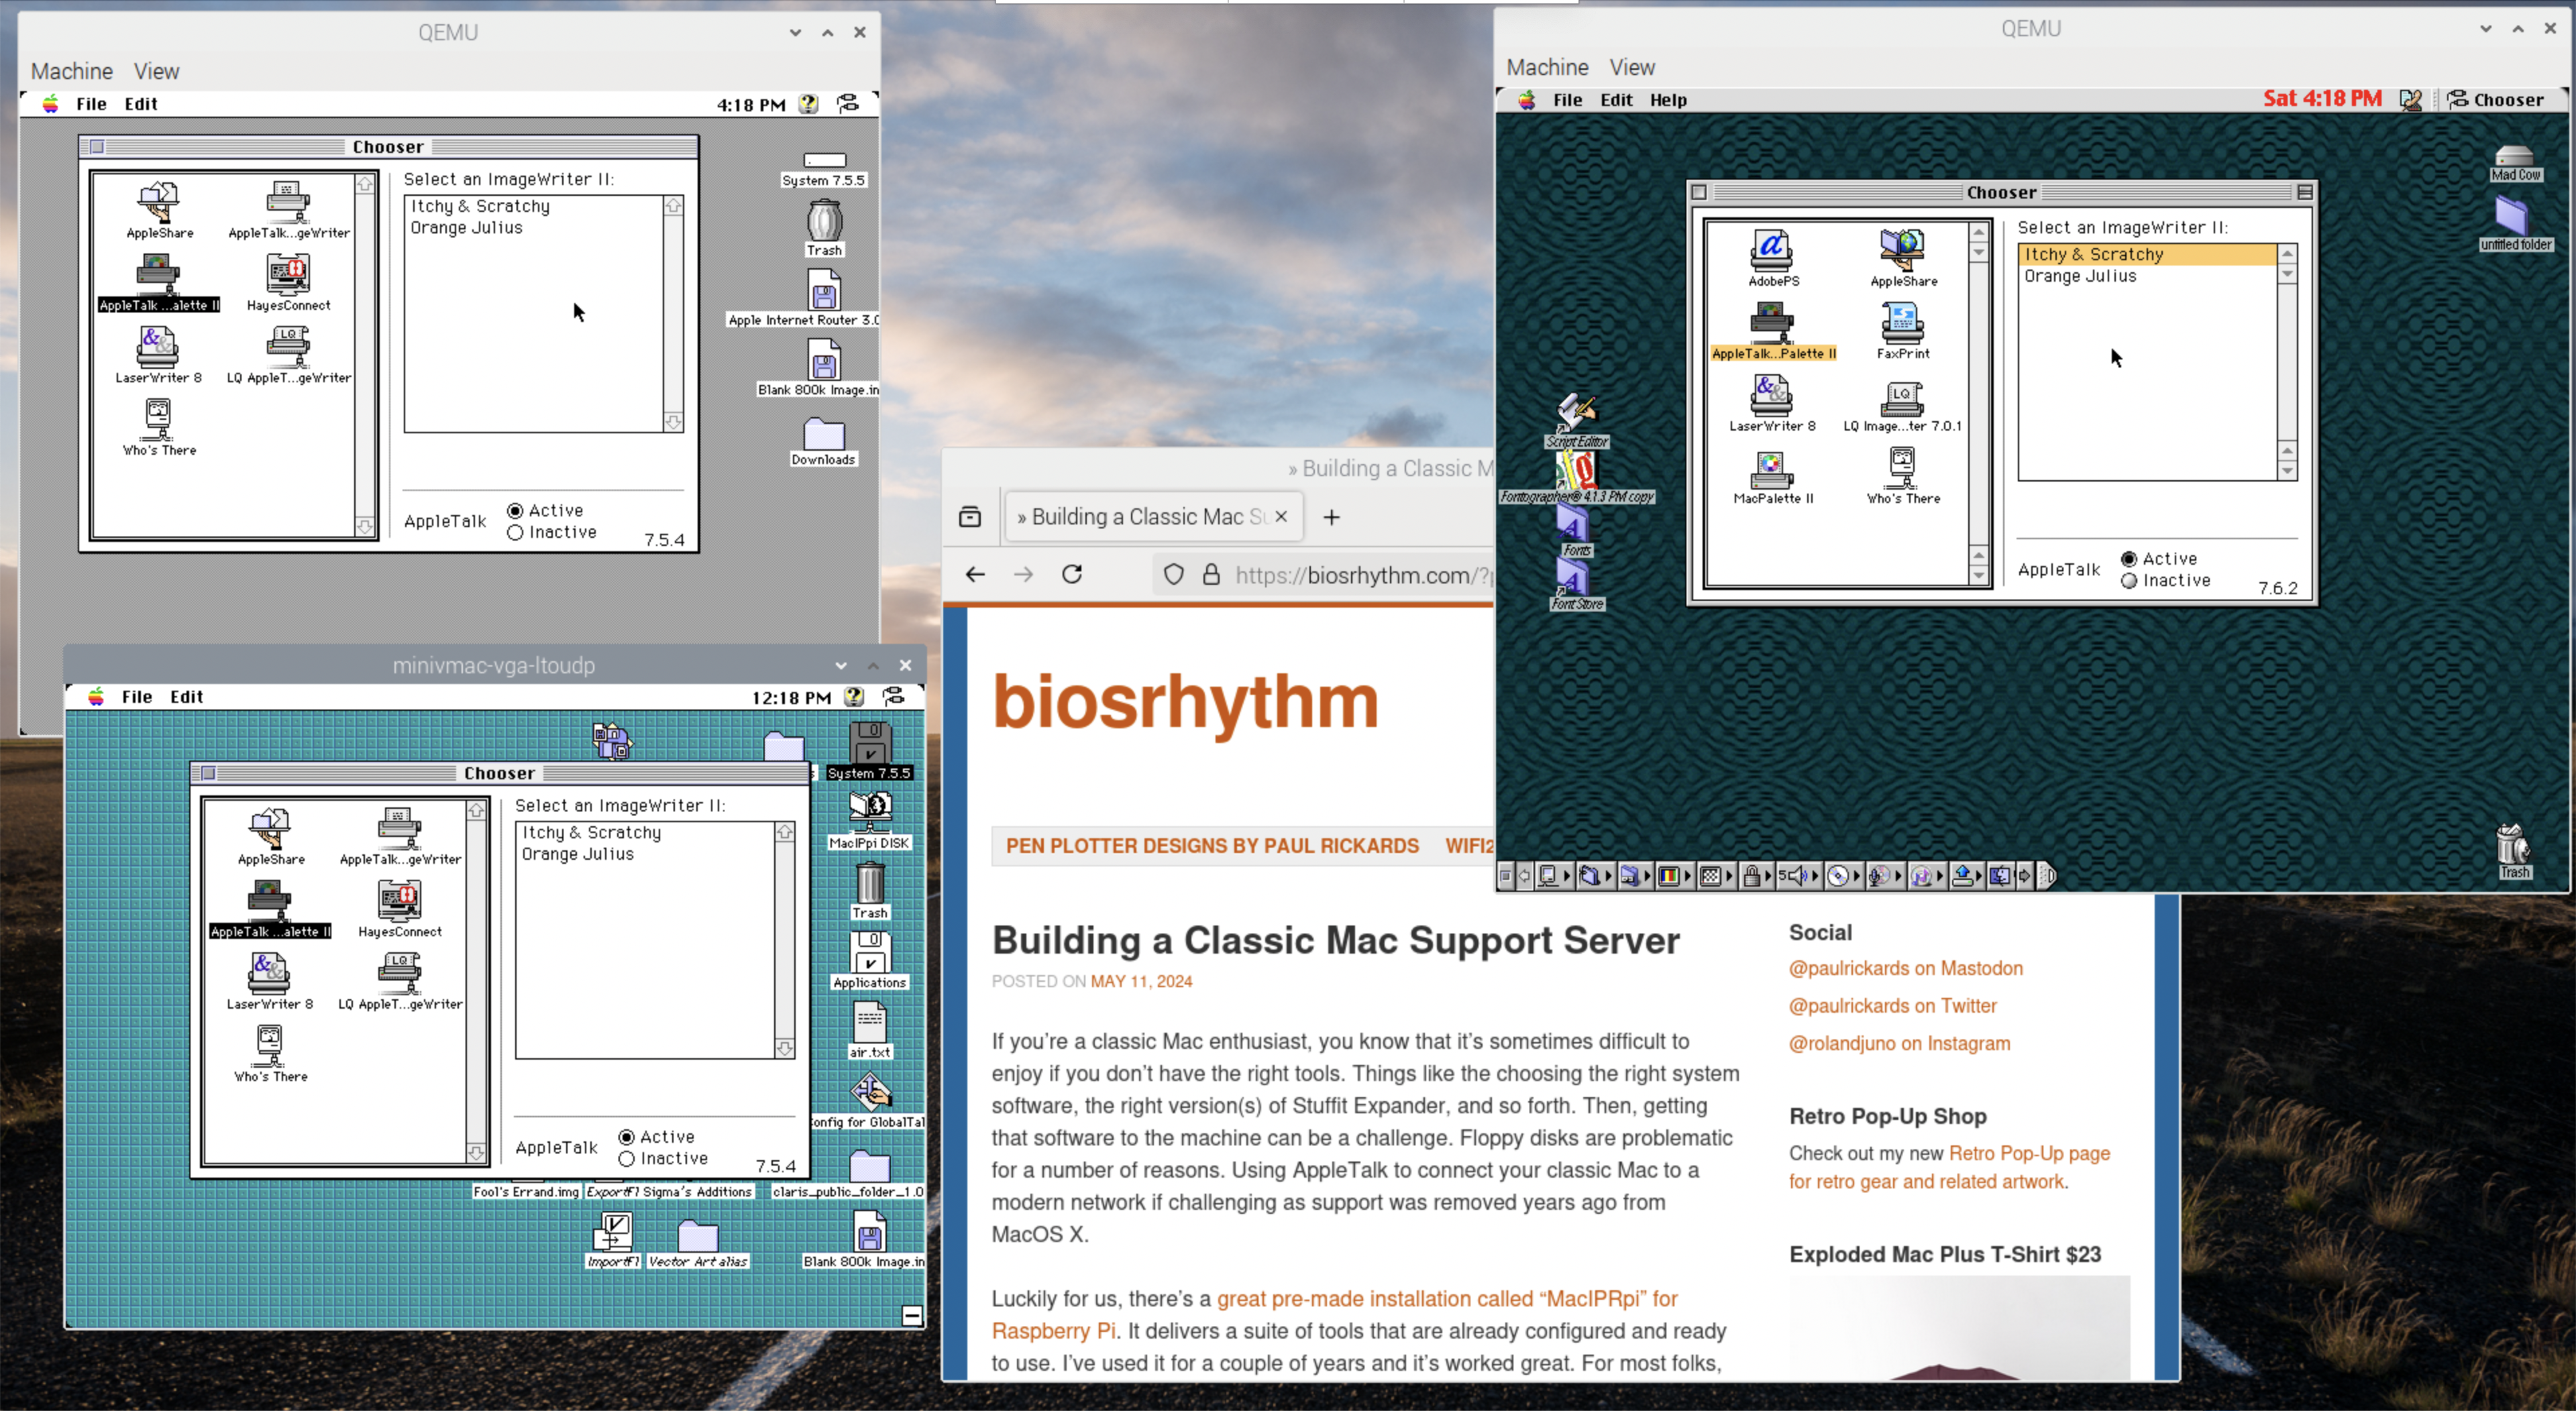Viewport: 2576px width, 1411px height.
Task: Open @rolandjuno on Instagram link
Action: (x=1899, y=1043)
